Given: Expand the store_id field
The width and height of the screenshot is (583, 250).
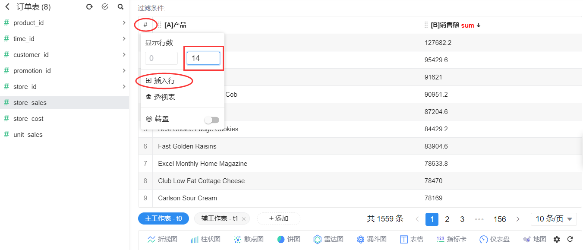Looking at the screenshot, I should tap(124, 86).
